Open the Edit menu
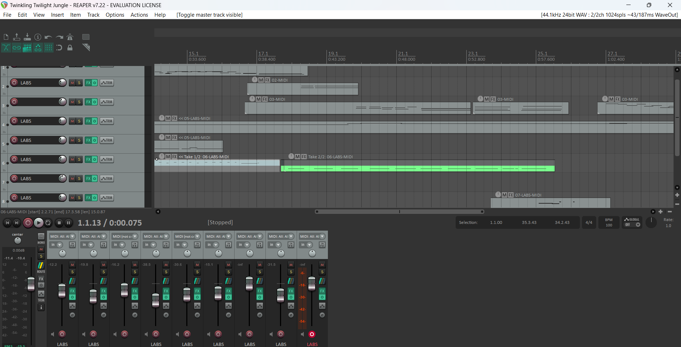Viewport: 681px width, 347px height. [22, 15]
